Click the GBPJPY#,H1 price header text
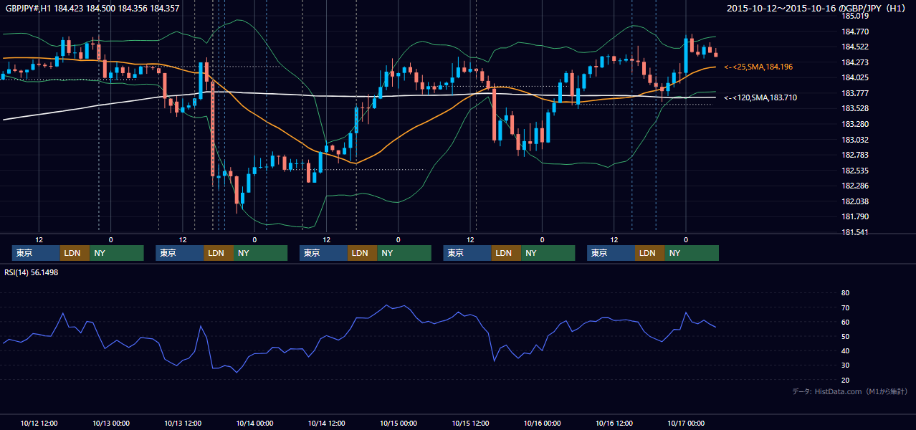 click(92, 8)
